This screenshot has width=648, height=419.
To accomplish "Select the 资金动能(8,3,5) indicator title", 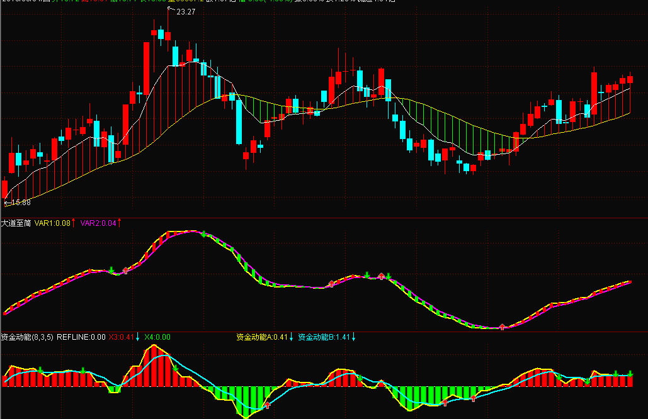I will [x=27, y=337].
